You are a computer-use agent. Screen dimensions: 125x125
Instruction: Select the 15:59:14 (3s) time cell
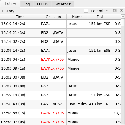click(x=20, y=95)
